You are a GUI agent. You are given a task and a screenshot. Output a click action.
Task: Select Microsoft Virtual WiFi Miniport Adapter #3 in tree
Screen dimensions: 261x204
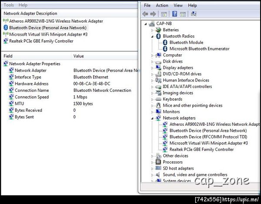208,143
